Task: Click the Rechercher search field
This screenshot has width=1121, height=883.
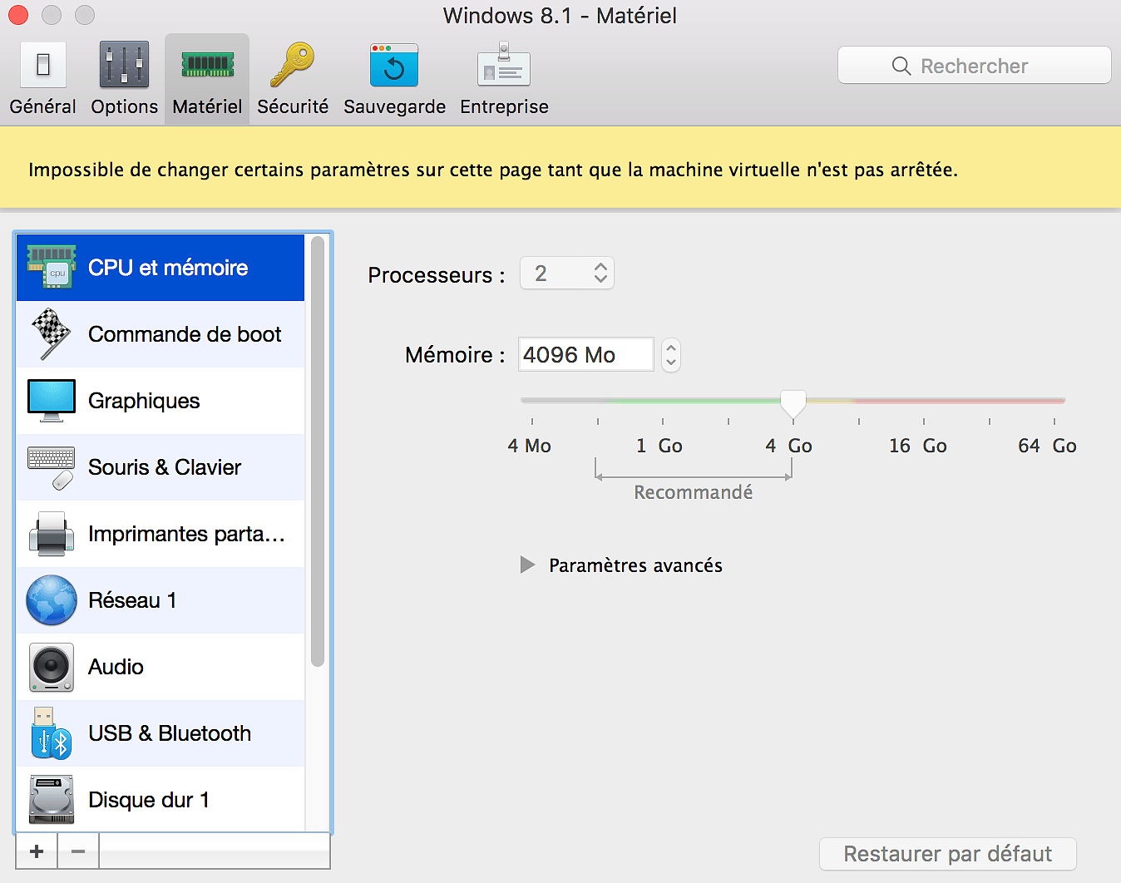Action: 974,66
